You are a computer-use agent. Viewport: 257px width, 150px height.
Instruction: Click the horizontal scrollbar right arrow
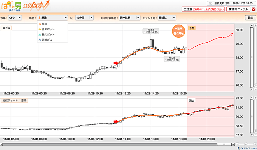[x=233, y=144]
